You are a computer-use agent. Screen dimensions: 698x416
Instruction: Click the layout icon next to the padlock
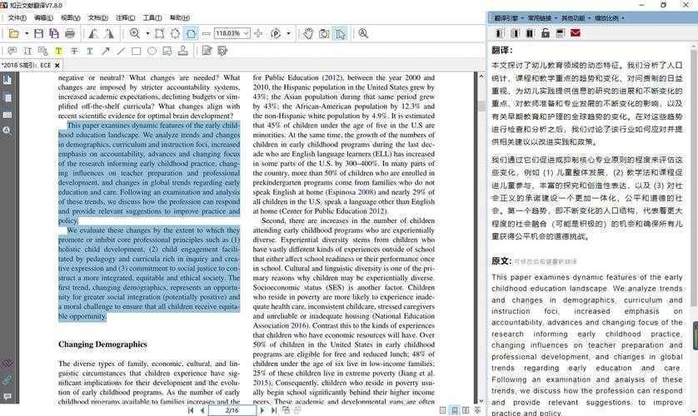pyautogui.click(x=560, y=33)
